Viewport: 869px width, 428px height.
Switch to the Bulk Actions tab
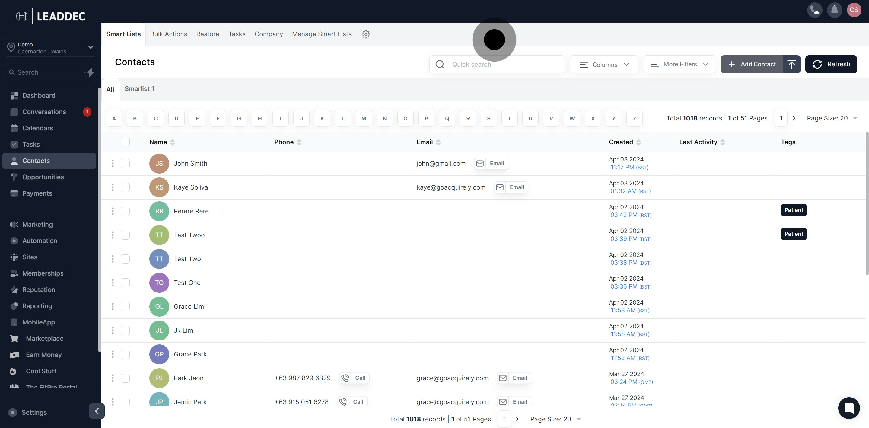168,34
